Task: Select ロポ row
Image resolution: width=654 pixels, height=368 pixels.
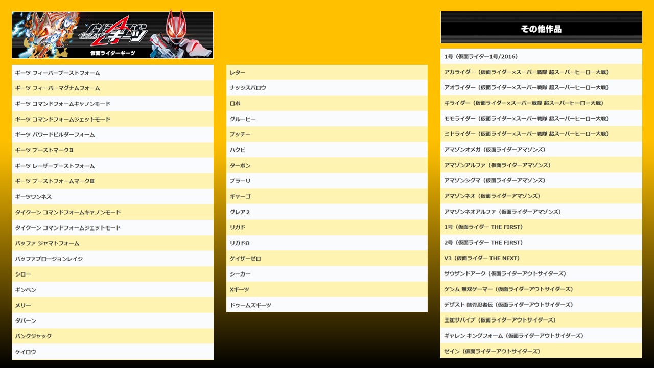Action: coord(327,103)
